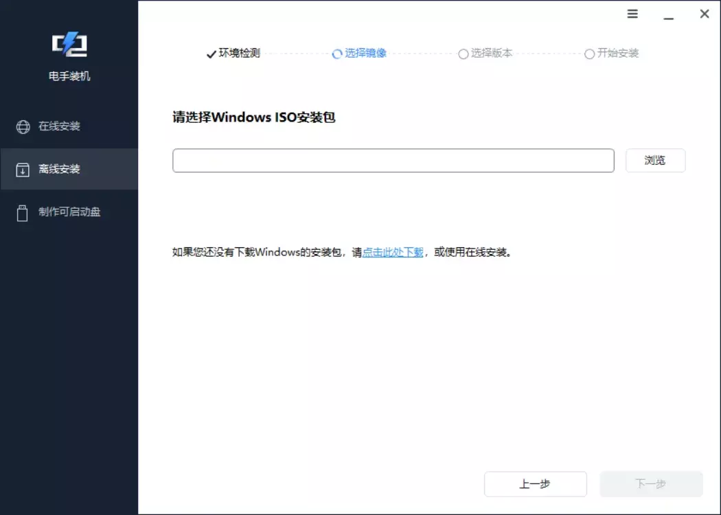Click the 电手装机 app name text
This screenshot has height=515, width=721.
(x=69, y=76)
